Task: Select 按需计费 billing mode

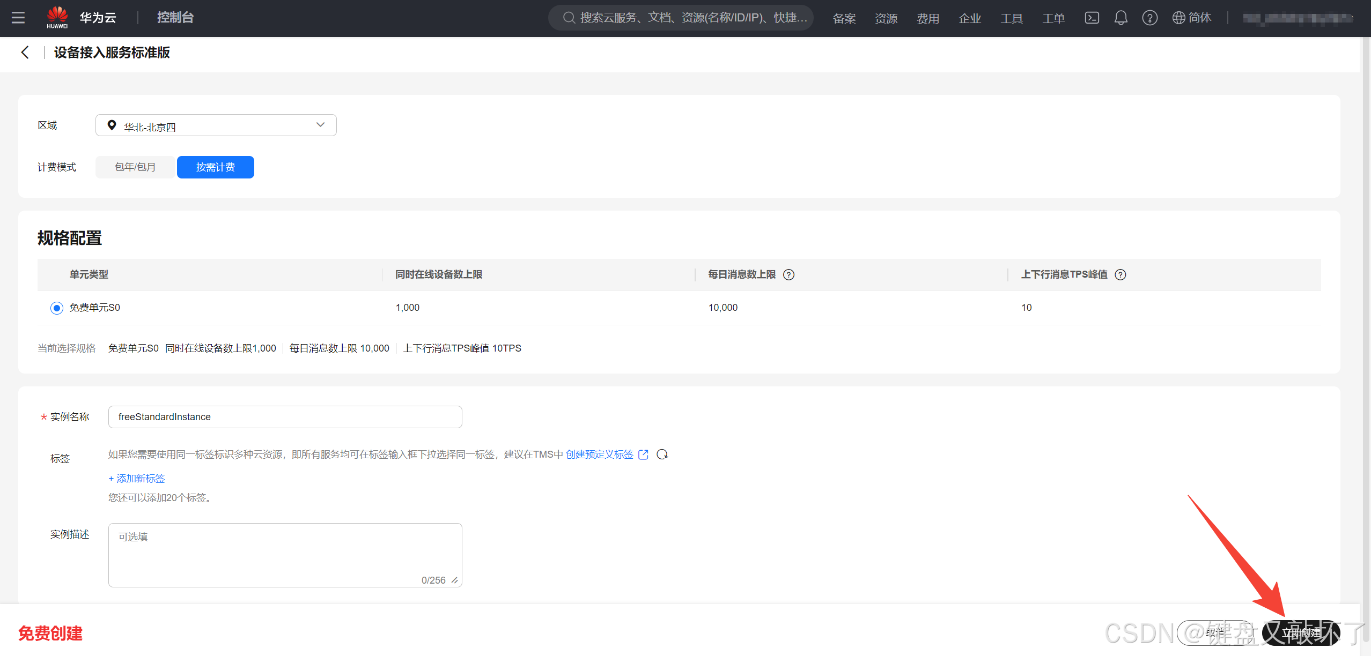Action: (216, 167)
